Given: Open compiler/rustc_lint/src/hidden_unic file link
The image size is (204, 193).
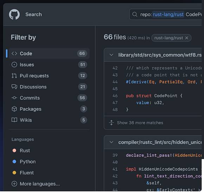Looking at the screenshot, I should 160,142.
